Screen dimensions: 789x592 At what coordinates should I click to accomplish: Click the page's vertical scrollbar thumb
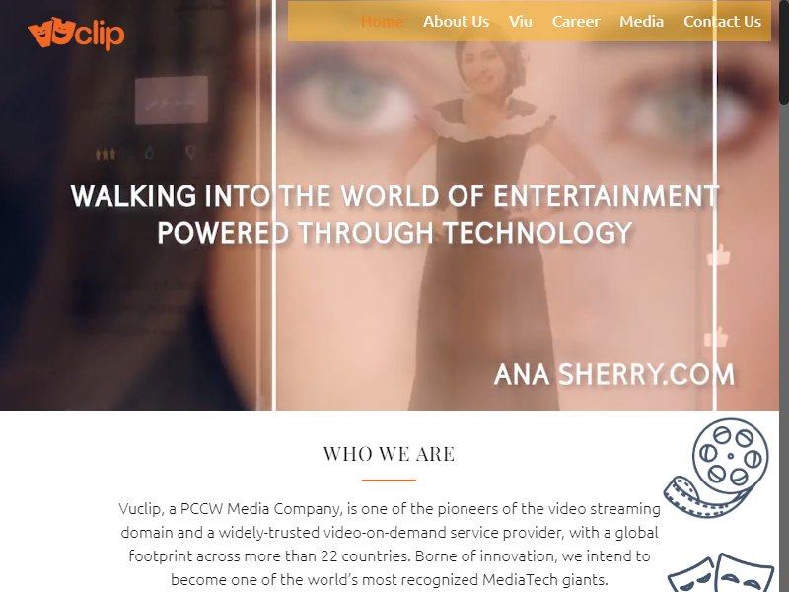(x=784, y=52)
